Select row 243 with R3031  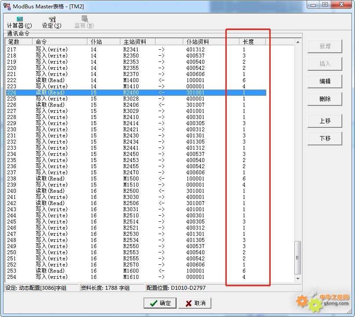[136, 209]
